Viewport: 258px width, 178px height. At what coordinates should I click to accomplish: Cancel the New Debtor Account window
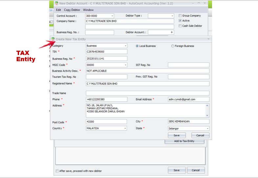tap(196, 170)
